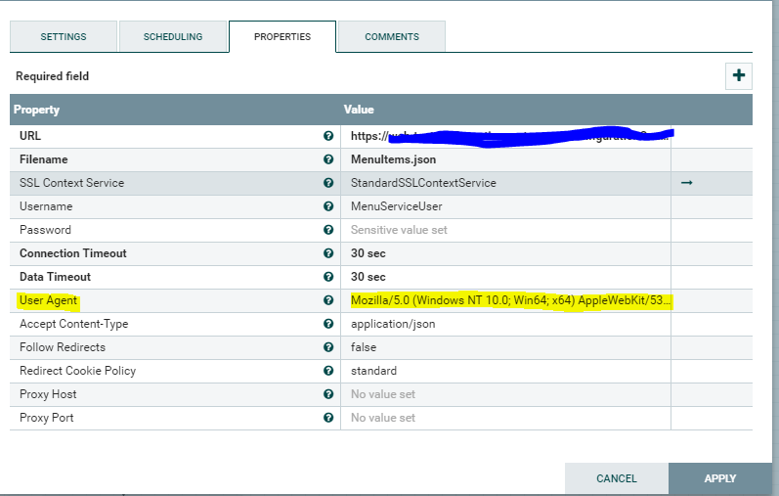This screenshot has width=779, height=496.
Task: Click the Required field legend text
Action: coord(52,76)
